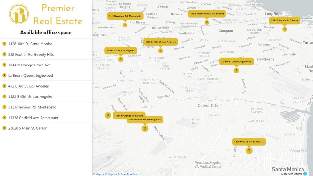
Task: Select 322 Foothill Rd, Beverly Hills in list
Action: click(x=31, y=54)
